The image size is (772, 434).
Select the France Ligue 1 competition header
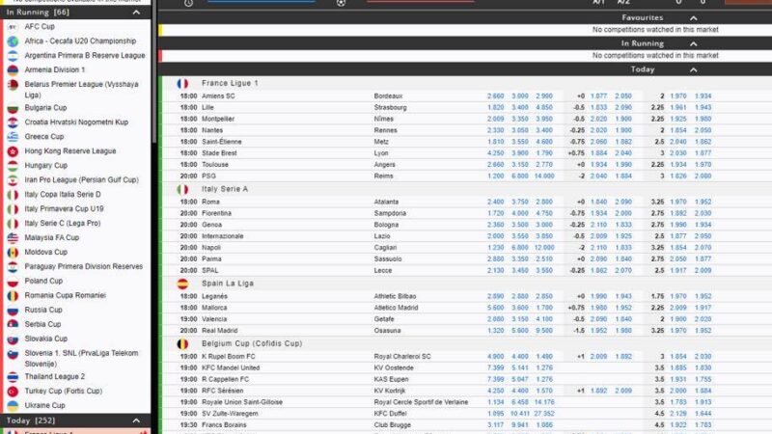pos(230,83)
